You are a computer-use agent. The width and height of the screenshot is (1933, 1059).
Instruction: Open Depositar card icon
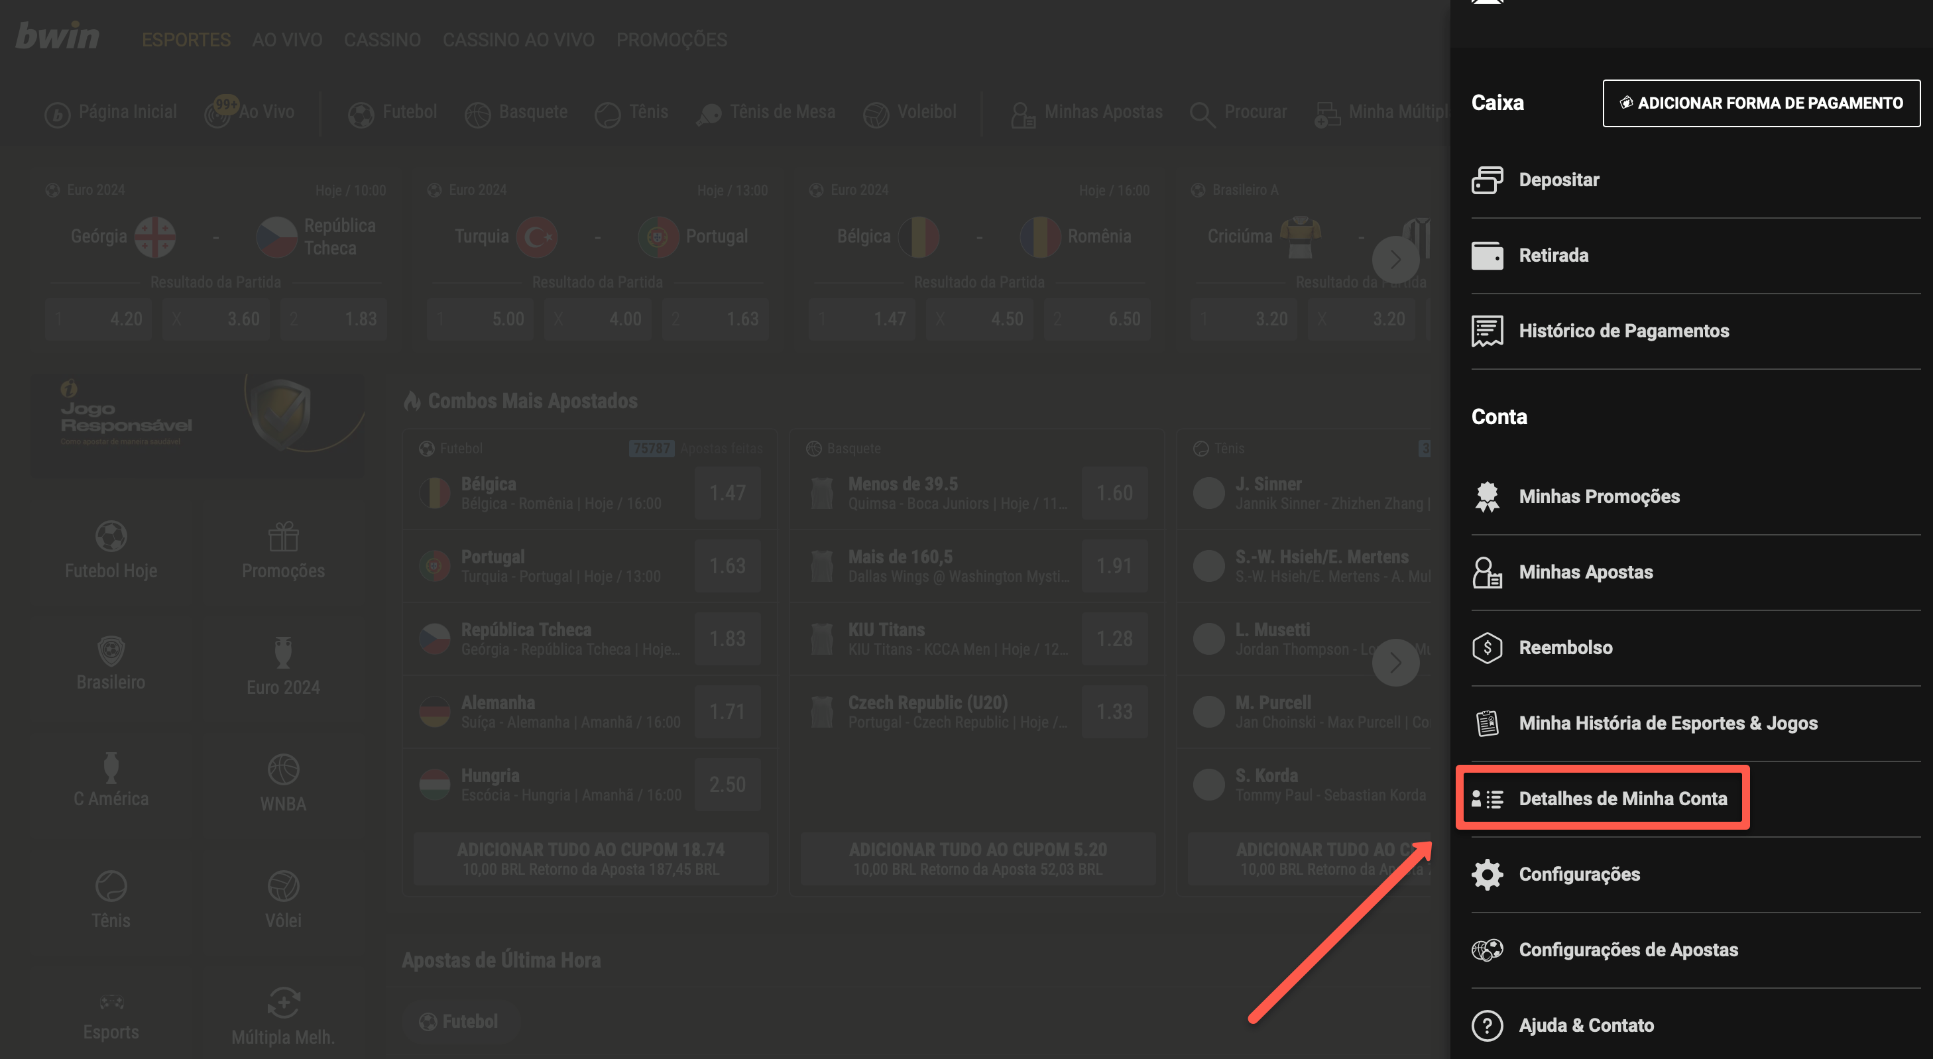(1486, 180)
